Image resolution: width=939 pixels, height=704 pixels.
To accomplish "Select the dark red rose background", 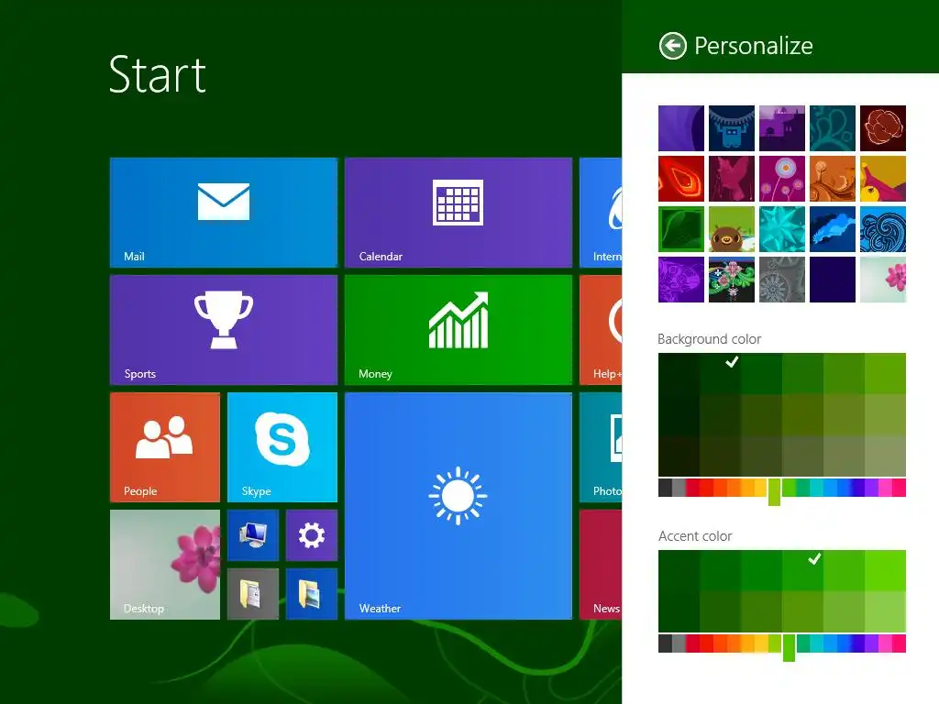I will pos(883,128).
